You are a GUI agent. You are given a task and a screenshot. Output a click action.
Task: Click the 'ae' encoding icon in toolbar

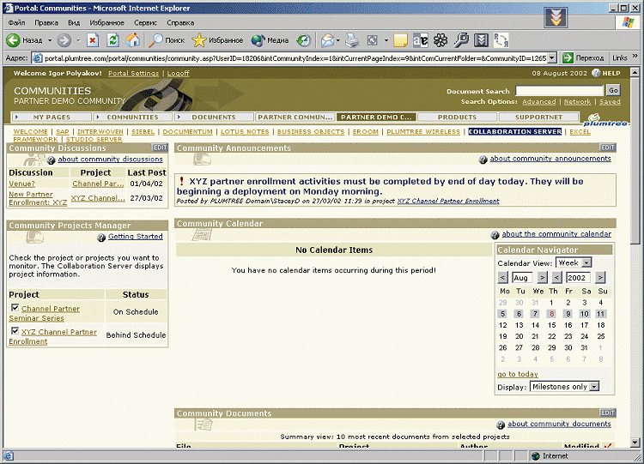pos(420,40)
